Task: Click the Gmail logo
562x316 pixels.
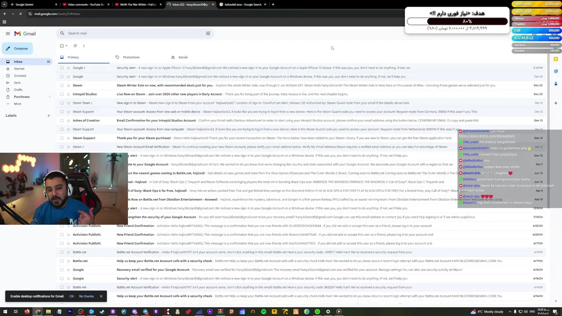Action: (25, 33)
